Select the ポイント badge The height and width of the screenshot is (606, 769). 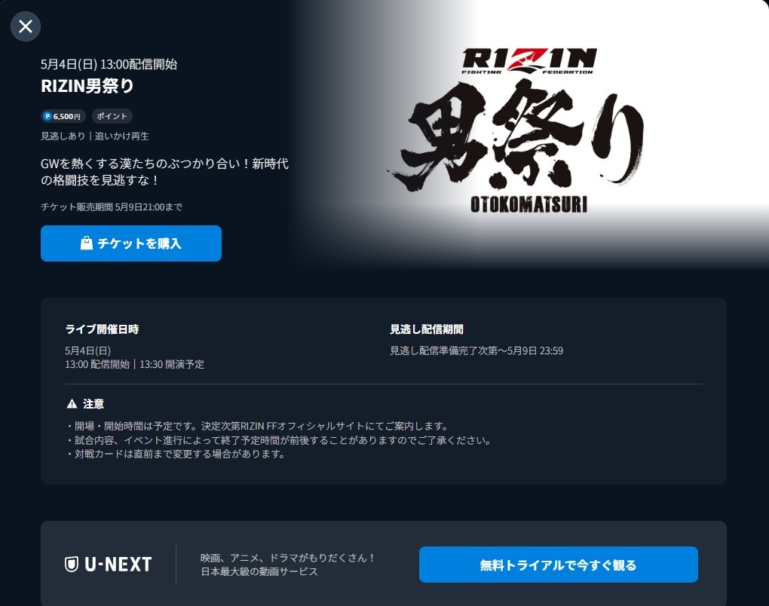click(112, 116)
